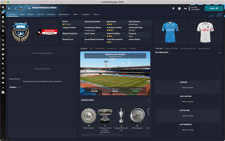Open the Home icon in sidebar
The height and width of the screenshot is (141, 225).
[x=3, y=7]
